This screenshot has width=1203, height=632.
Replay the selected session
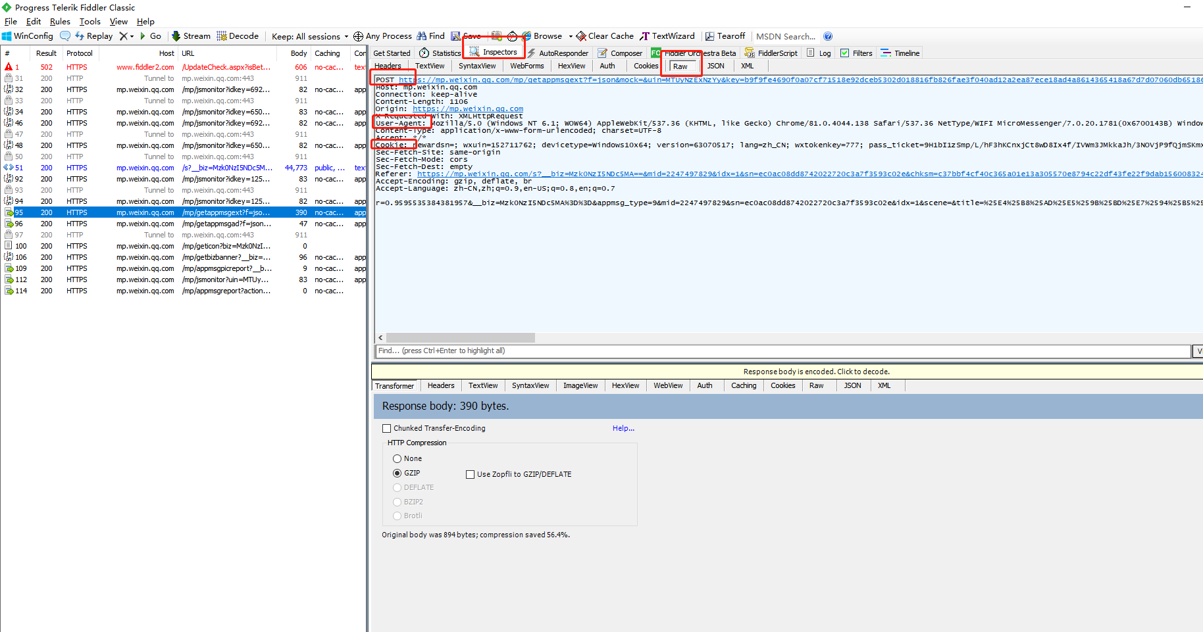94,36
